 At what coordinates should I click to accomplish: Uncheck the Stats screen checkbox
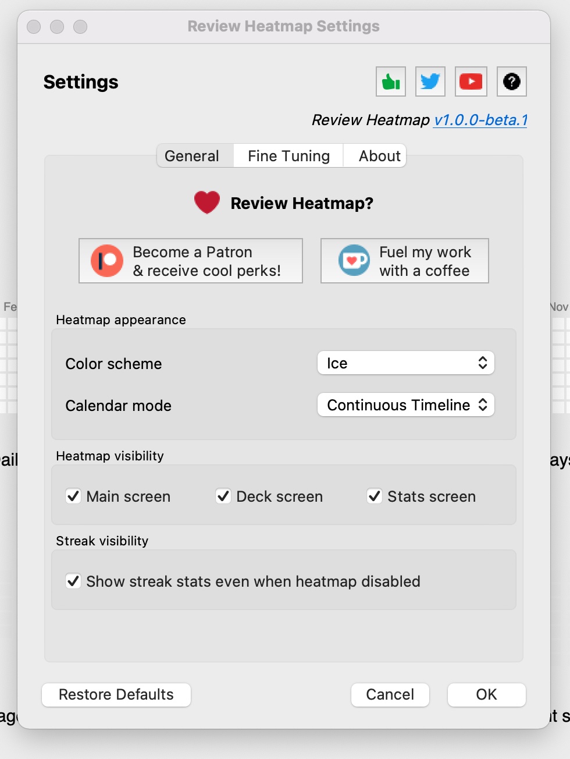pos(374,496)
